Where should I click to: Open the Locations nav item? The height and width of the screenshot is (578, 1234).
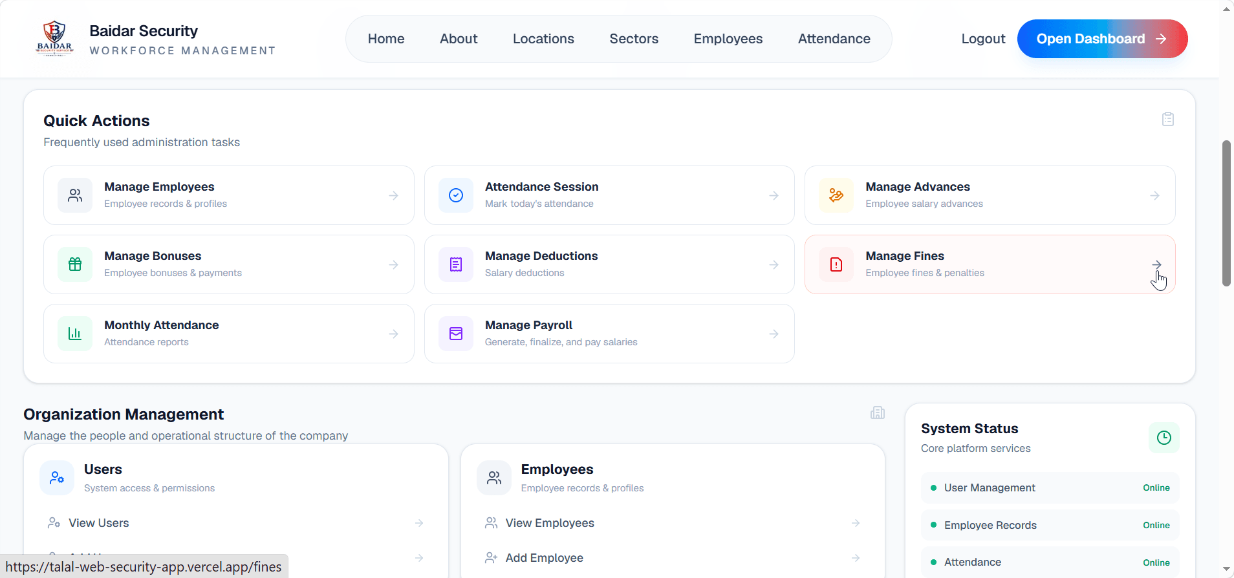[543, 39]
